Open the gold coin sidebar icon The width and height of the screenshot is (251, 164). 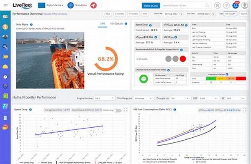coord(5,27)
